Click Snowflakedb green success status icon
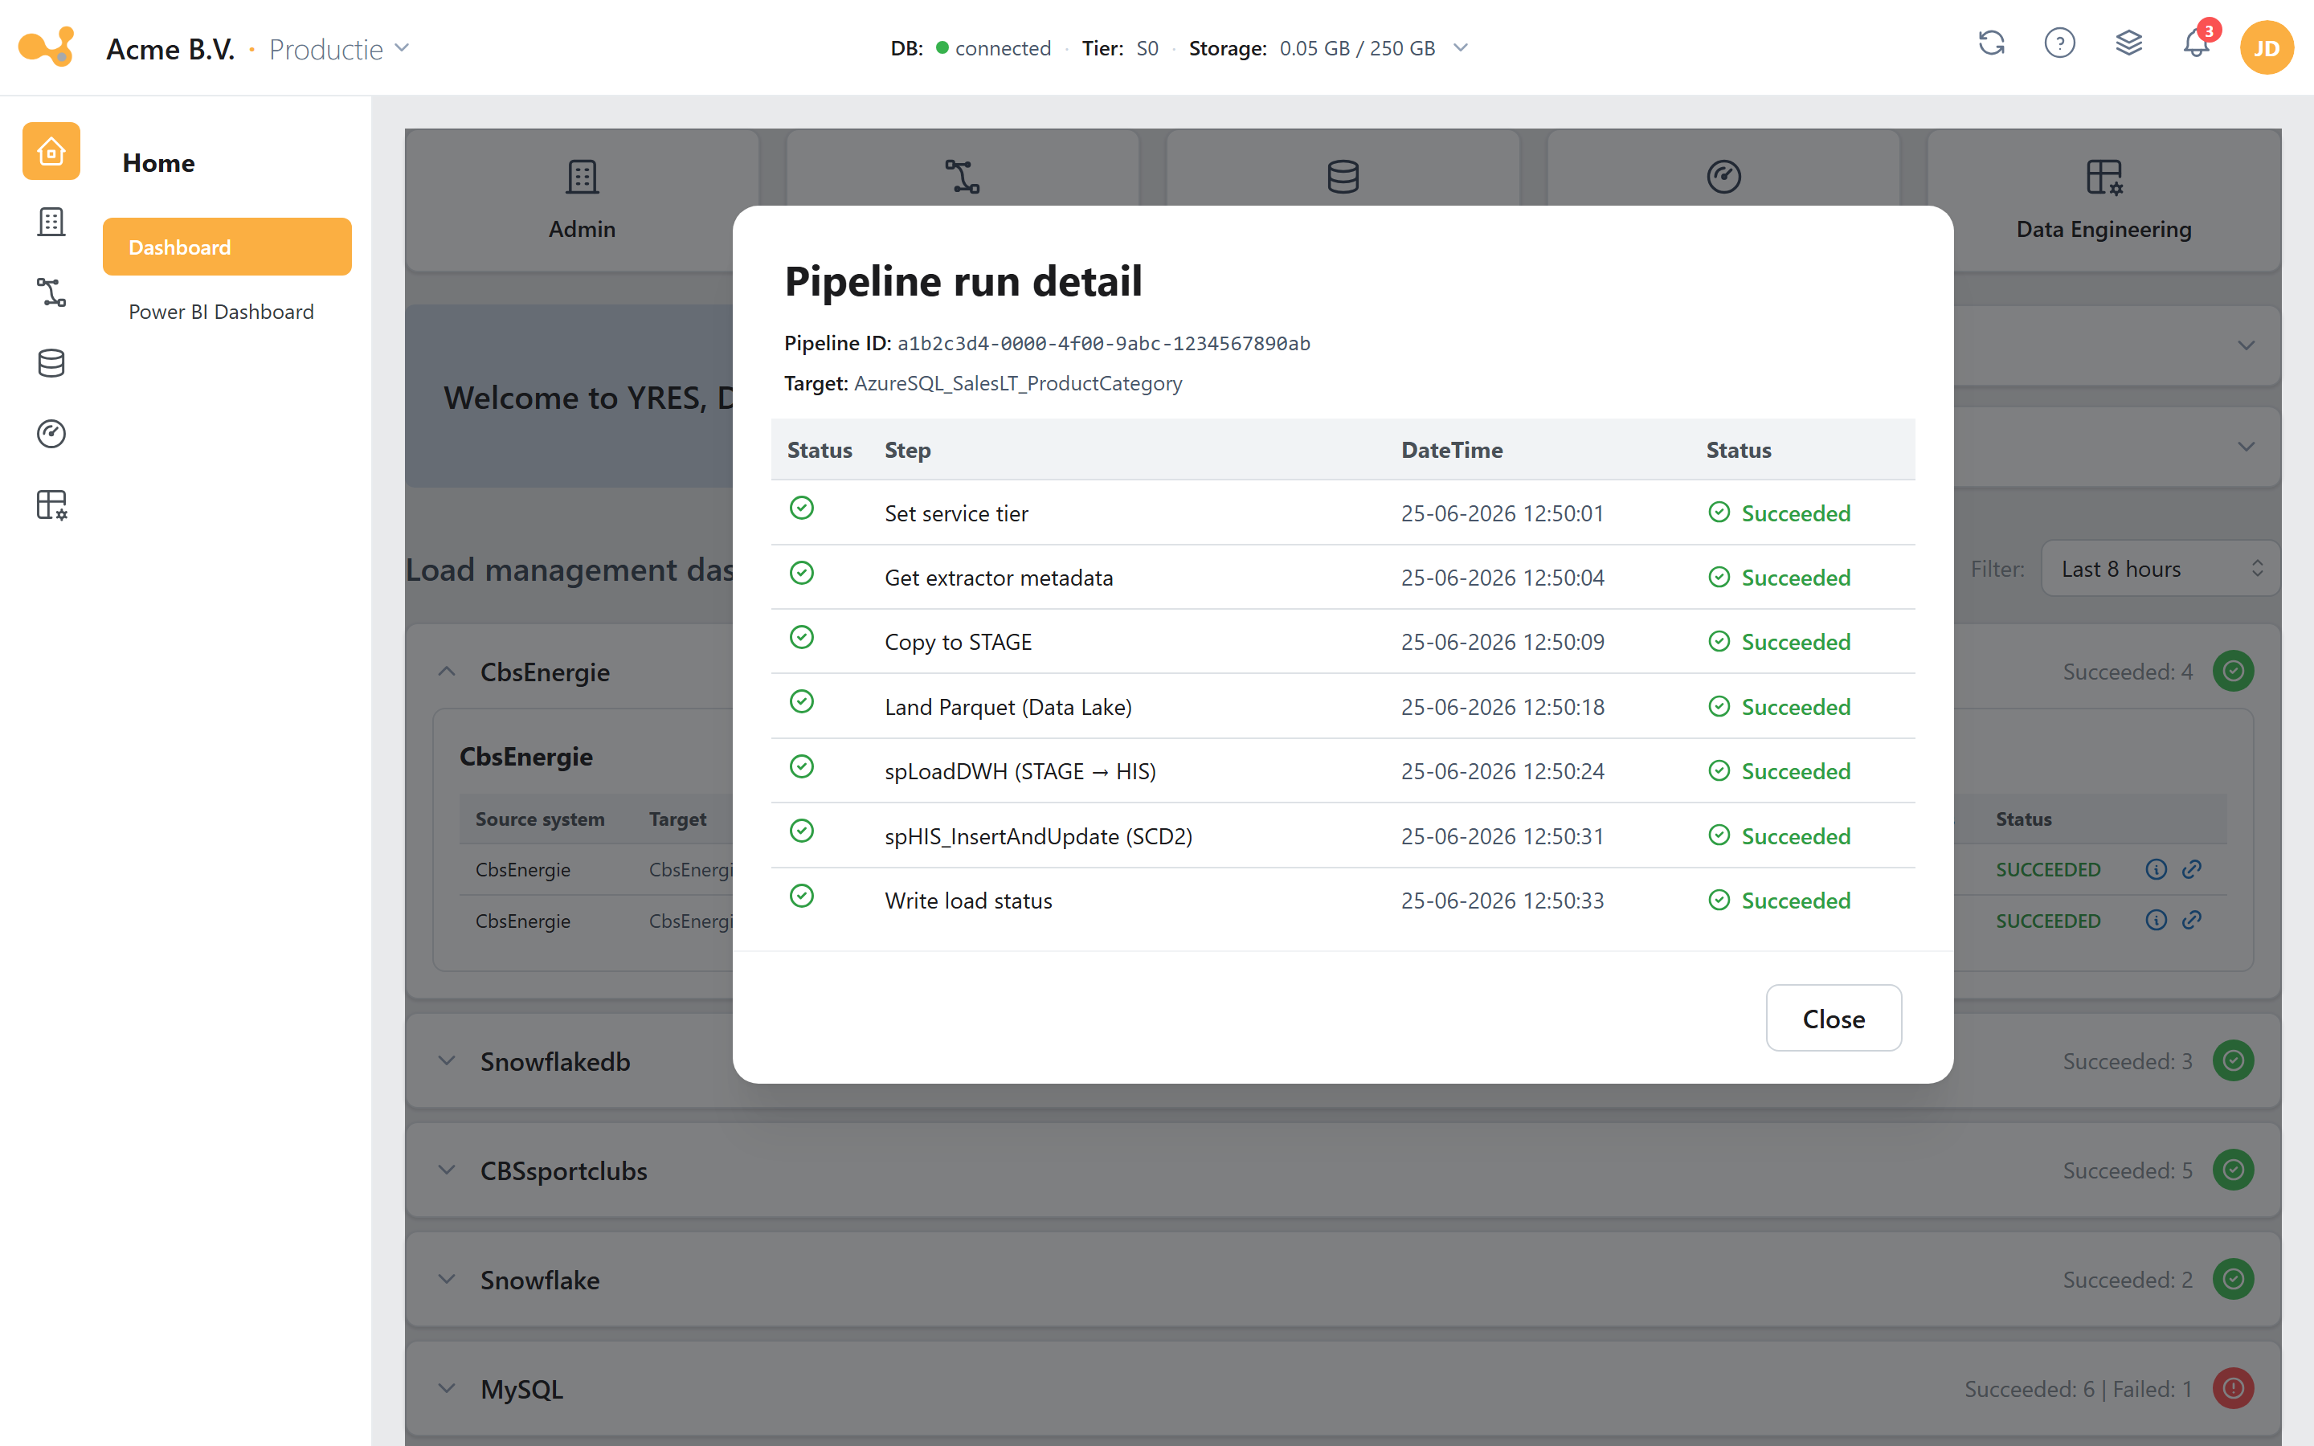This screenshot has height=1446, width=2314. pos(2234,1060)
